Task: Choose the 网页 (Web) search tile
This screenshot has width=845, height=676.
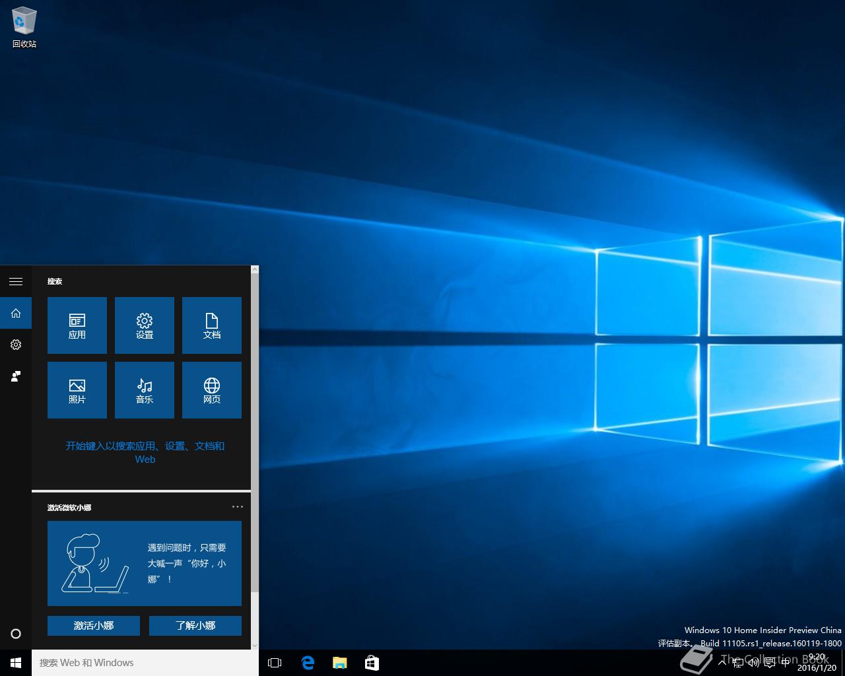Action: (212, 390)
